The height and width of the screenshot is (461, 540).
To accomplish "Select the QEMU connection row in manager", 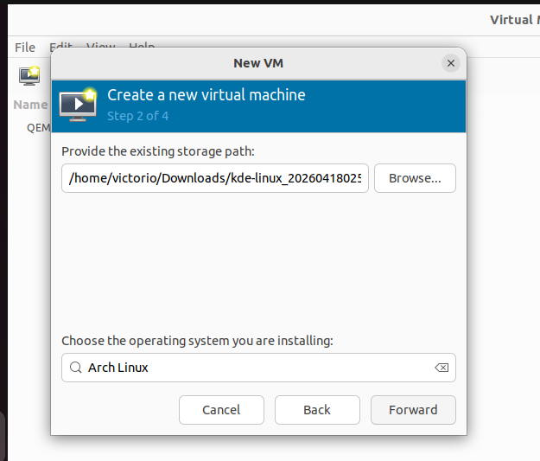I will tap(38, 128).
